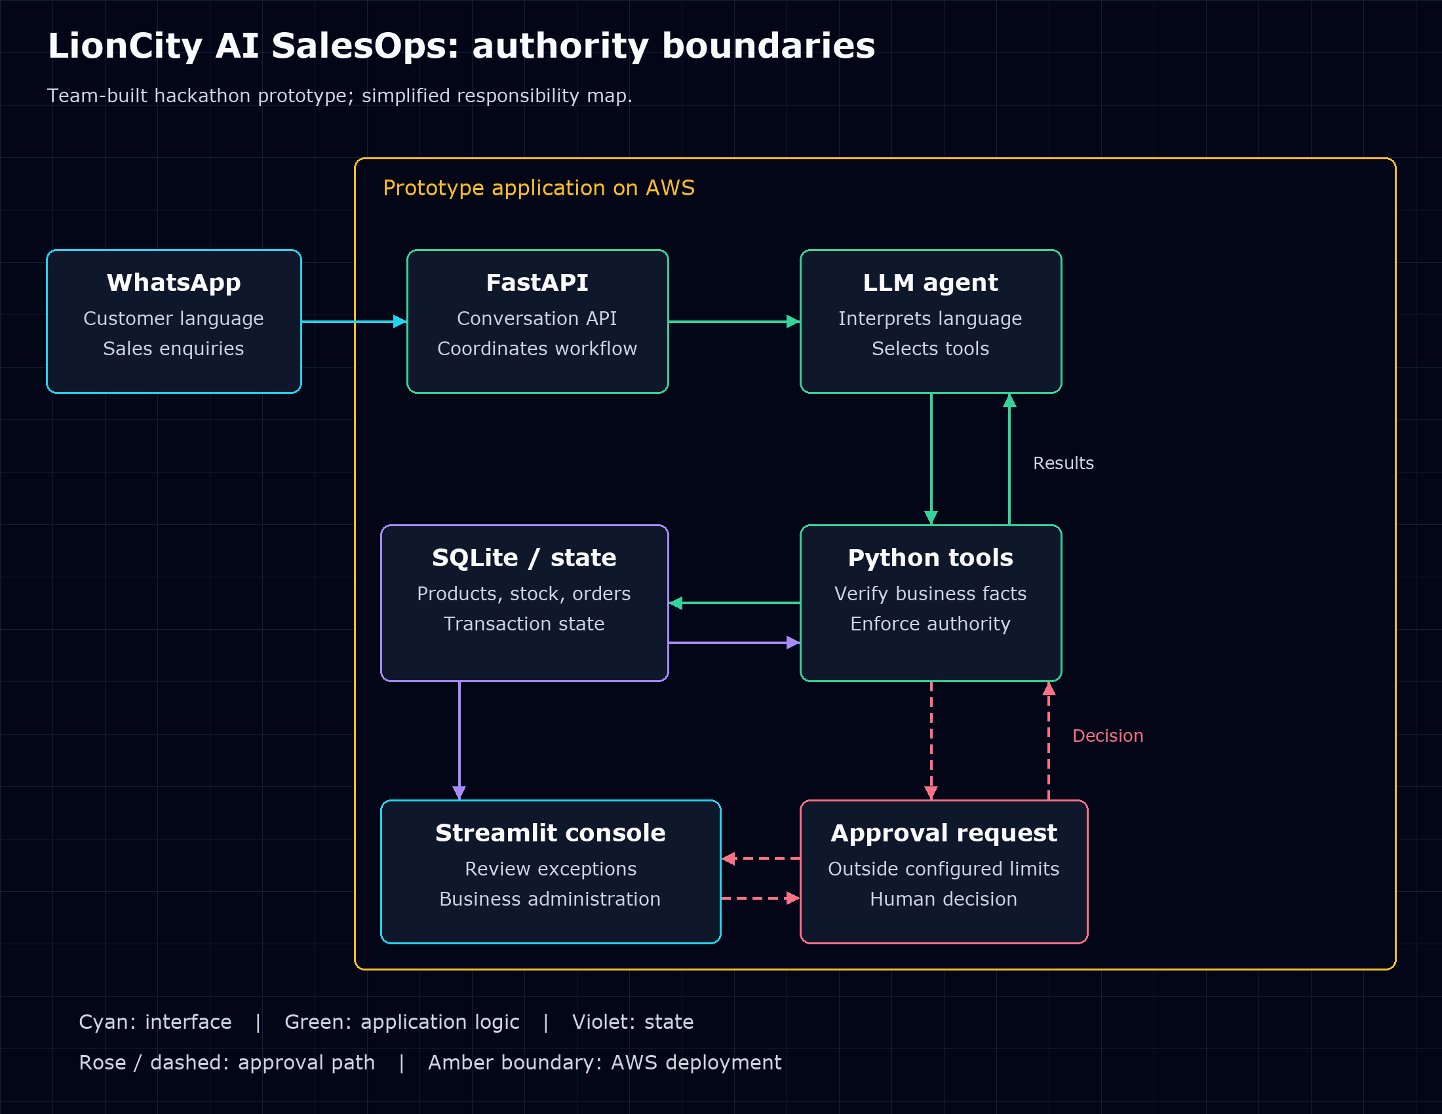
Task: Click the 'Violet: state' legend entry
Action: pyautogui.click(x=633, y=1022)
